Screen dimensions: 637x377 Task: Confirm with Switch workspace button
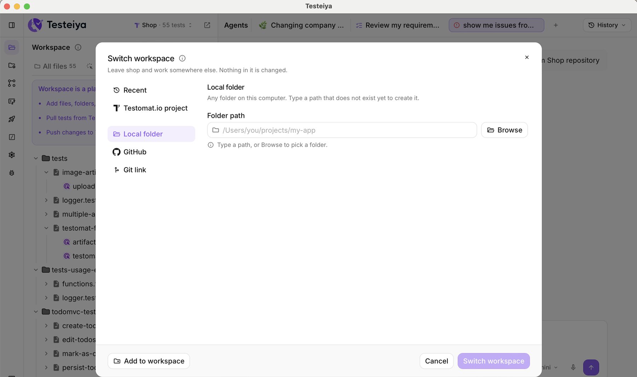(493, 361)
